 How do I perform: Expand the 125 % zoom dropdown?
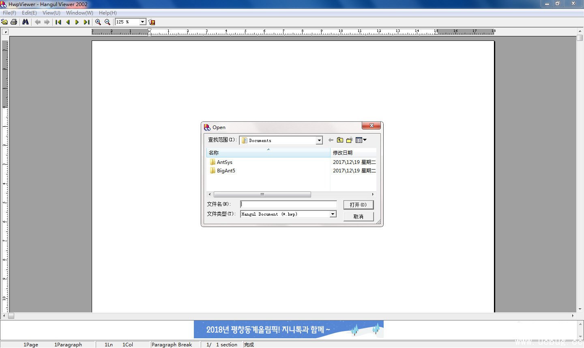pyautogui.click(x=143, y=22)
